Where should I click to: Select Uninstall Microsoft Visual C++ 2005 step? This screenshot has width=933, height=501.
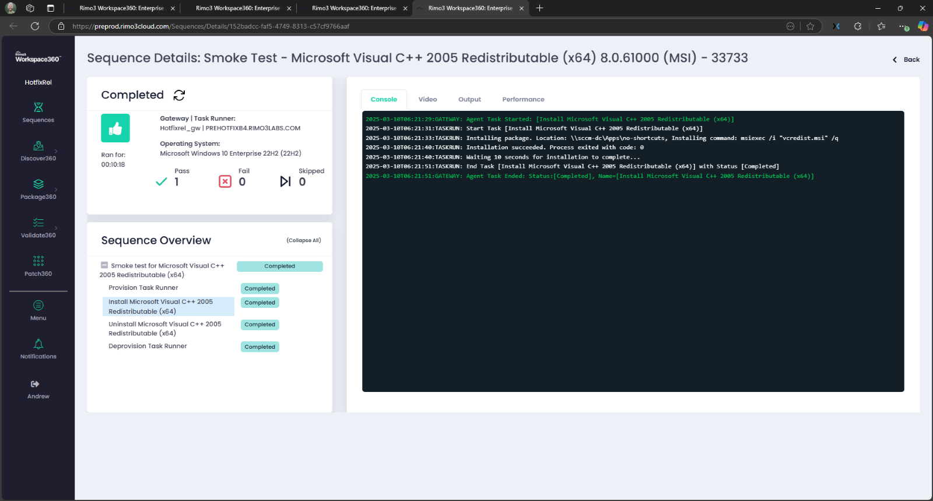coord(164,329)
